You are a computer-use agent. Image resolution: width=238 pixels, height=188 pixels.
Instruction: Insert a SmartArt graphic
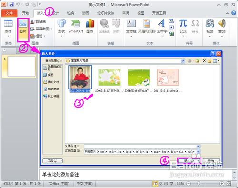click(x=76, y=27)
